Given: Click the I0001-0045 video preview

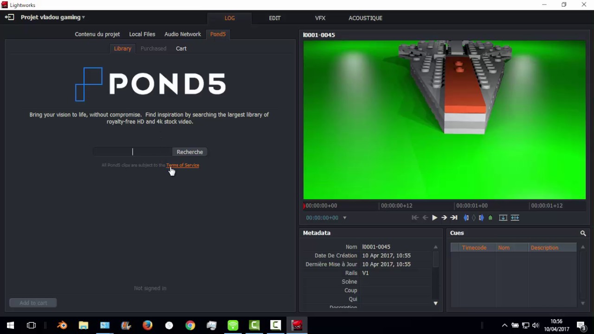Looking at the screenshot, I should click(x=445, y=120).
